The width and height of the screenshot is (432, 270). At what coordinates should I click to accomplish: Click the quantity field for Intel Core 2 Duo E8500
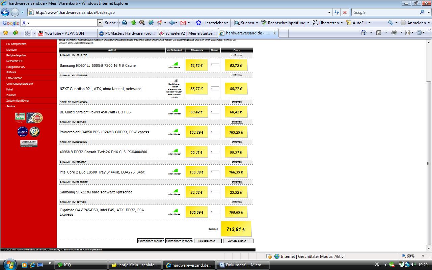tap(215, 172)
